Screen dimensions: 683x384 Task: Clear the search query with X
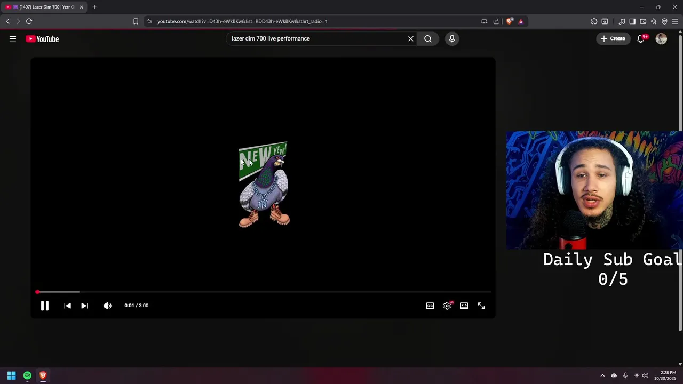[x=411, y=38]
